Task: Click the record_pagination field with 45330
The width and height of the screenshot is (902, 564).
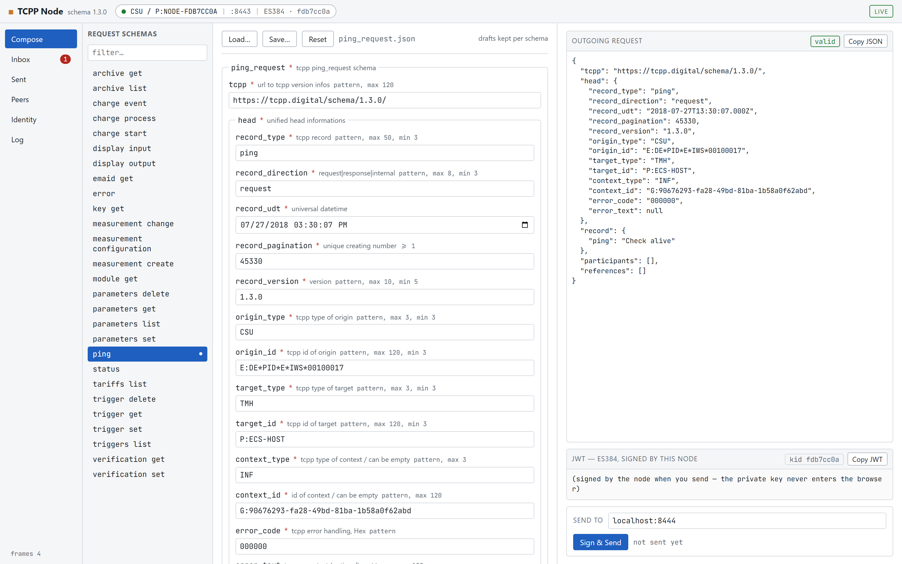Action: coord(385,262)
